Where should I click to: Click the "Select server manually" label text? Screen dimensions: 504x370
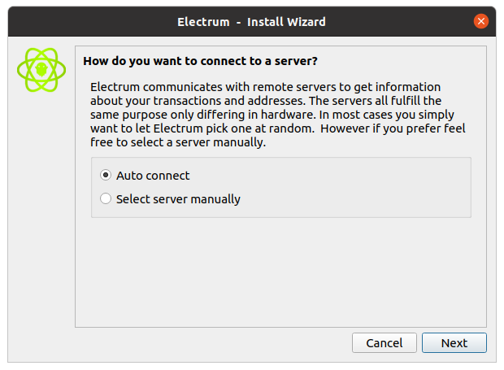pos(178,198)
